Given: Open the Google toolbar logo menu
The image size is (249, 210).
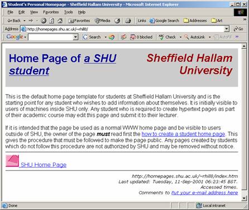Looking at the screenshot, I should (x=16, y=37).
